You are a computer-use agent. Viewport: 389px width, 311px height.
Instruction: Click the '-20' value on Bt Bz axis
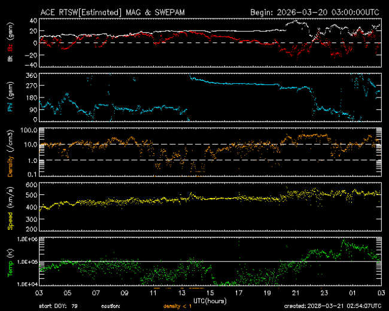(x=31, y=55)
